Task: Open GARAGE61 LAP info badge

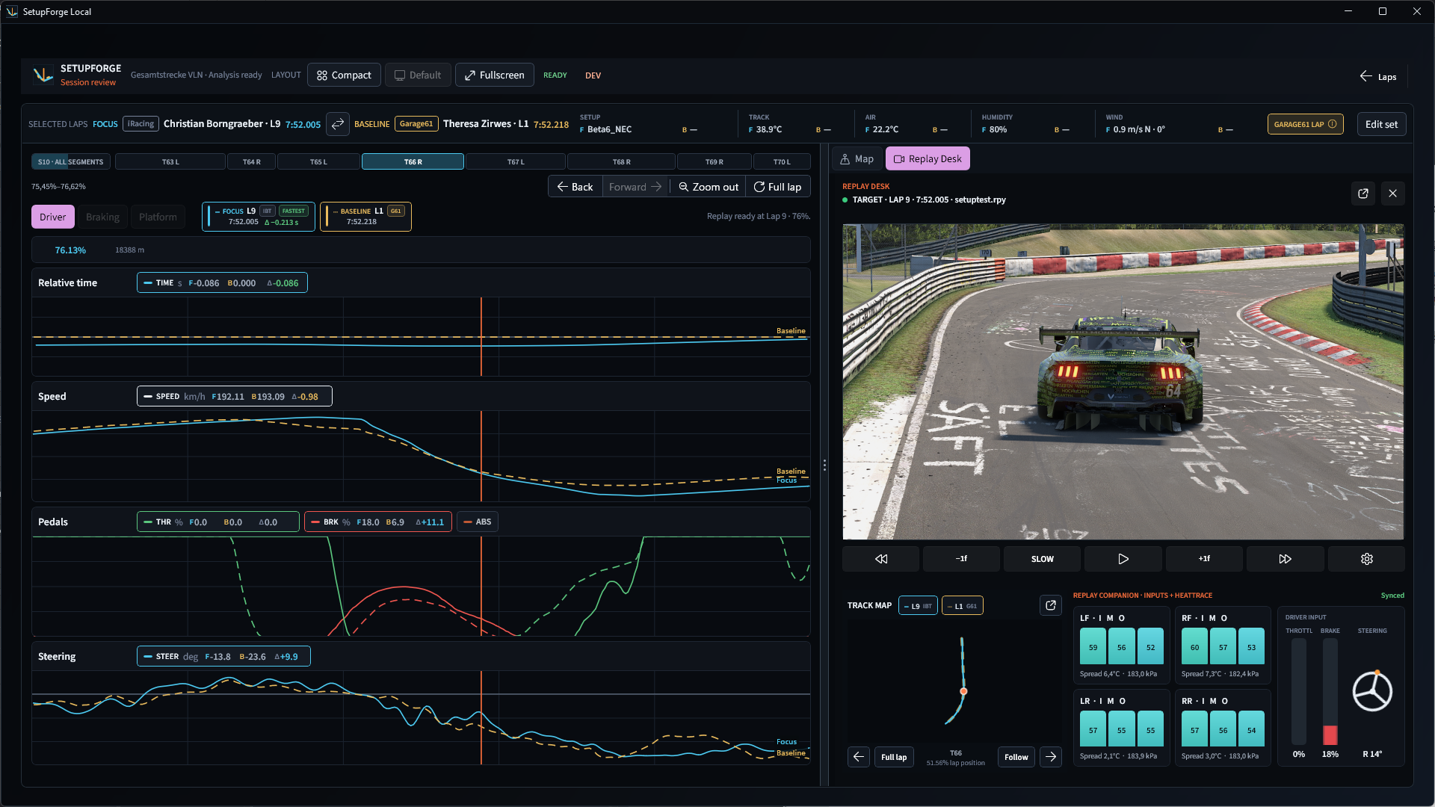Action: [x=1305, y=124]
